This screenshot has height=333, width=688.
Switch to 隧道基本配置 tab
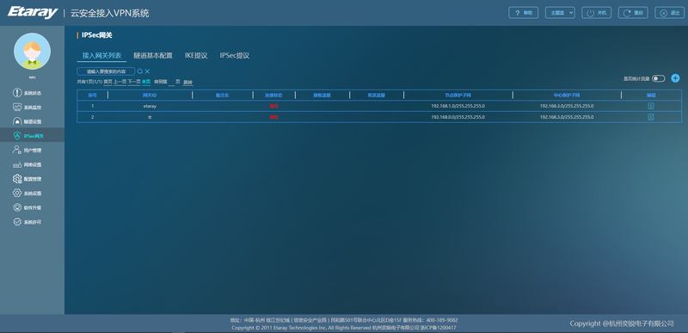[x=153, y=56]
